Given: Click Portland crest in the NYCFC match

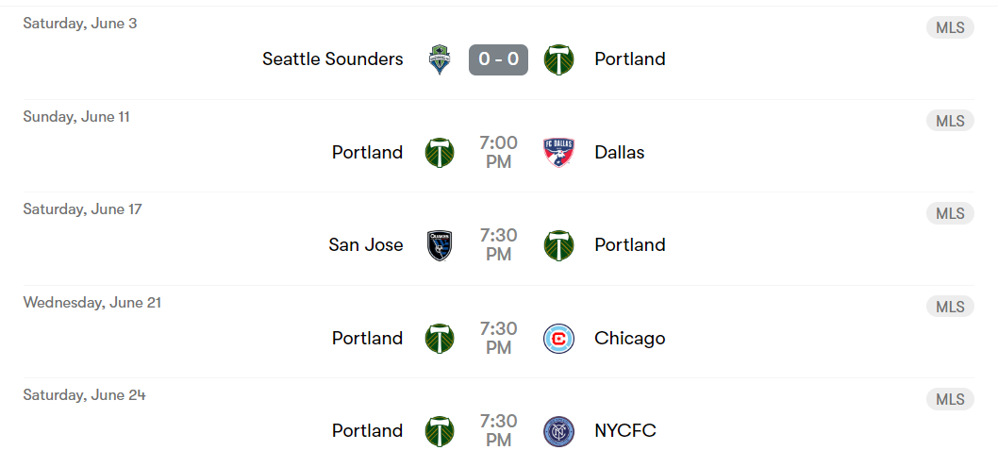Looking at the screenshot, I should pos(440,431).
